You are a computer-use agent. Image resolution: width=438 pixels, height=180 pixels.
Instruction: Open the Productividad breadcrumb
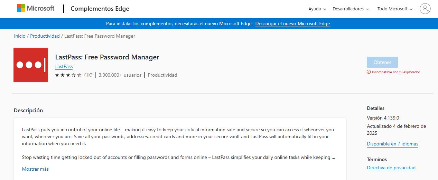45,36
